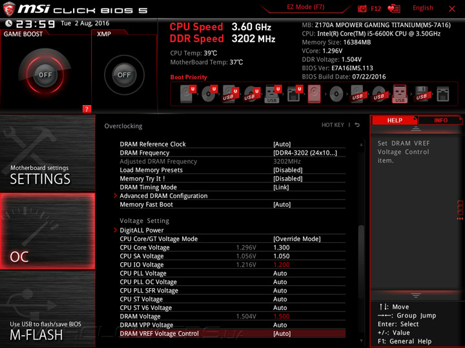Select the UEFI network boot icon
The image size is (465, 348).
click(294, 94)
